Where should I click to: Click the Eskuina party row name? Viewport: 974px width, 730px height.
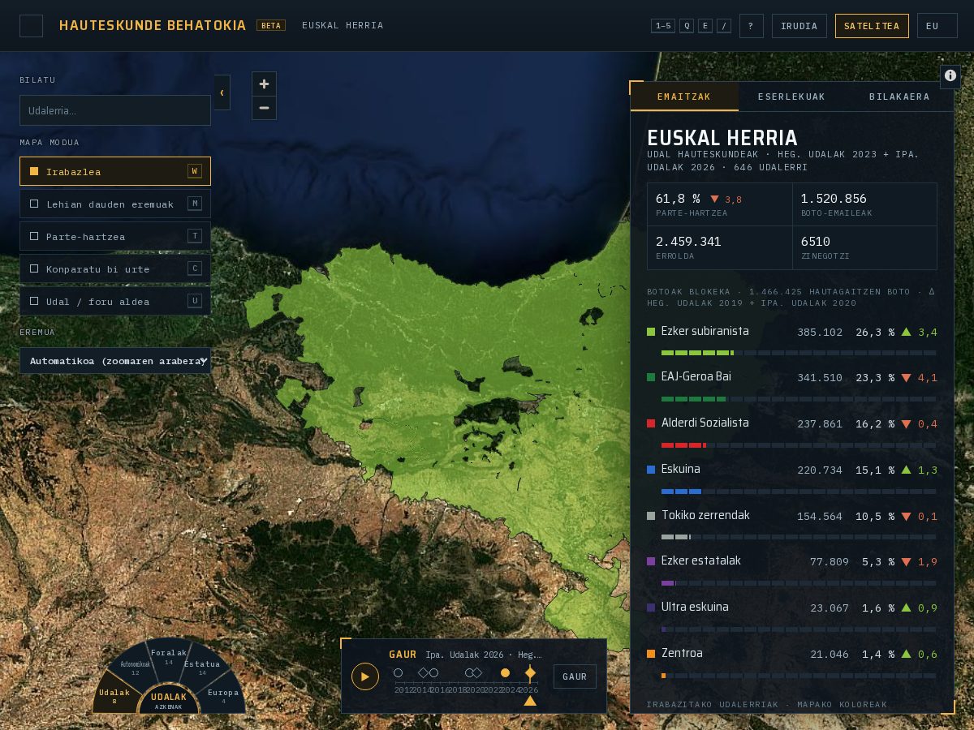[x=681, y=469]
